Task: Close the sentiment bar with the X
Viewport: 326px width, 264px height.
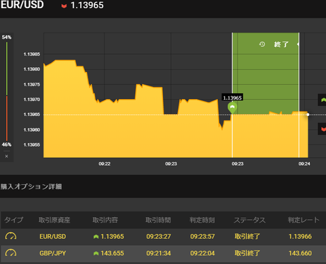Action: tap(7, 156)
